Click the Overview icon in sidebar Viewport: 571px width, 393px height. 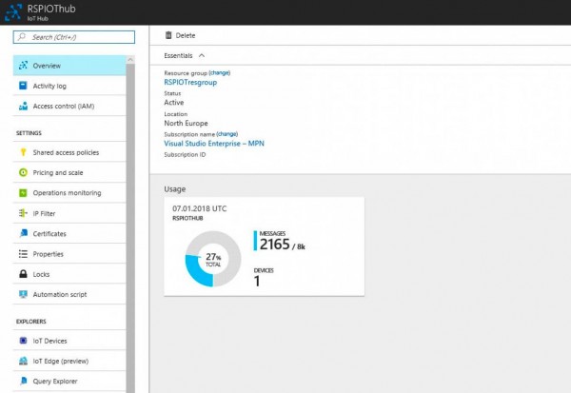(x=22, y=66)
